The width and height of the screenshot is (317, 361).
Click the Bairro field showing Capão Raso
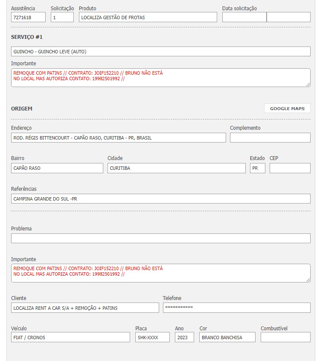(57, 168)
